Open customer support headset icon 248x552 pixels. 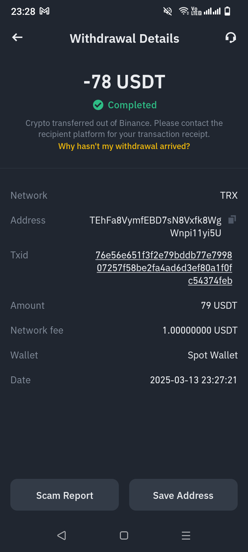pos(230,38)
